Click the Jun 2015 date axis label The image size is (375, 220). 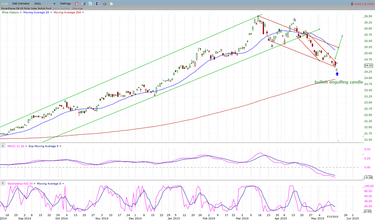tap(352, 218)
